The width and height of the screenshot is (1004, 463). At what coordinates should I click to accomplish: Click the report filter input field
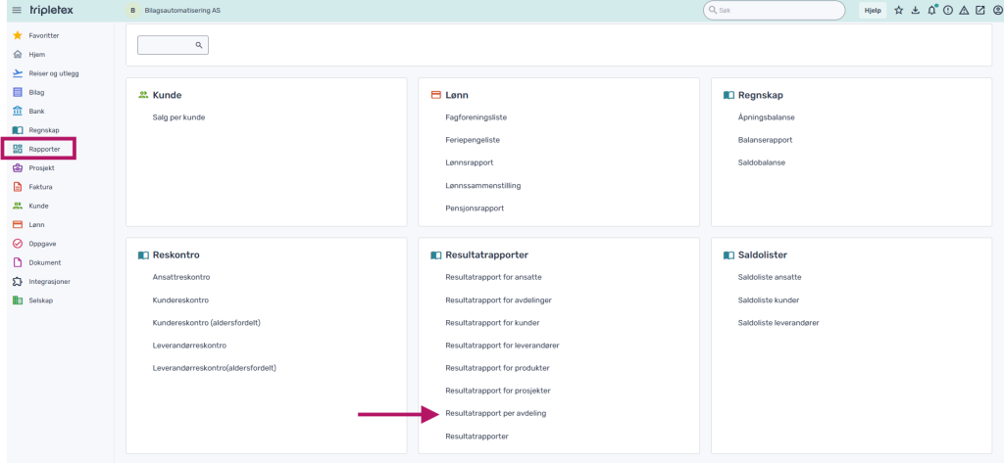(173, 45)
